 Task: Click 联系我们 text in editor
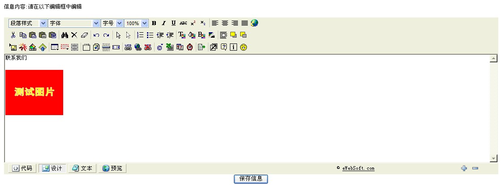tap(16, 58)
